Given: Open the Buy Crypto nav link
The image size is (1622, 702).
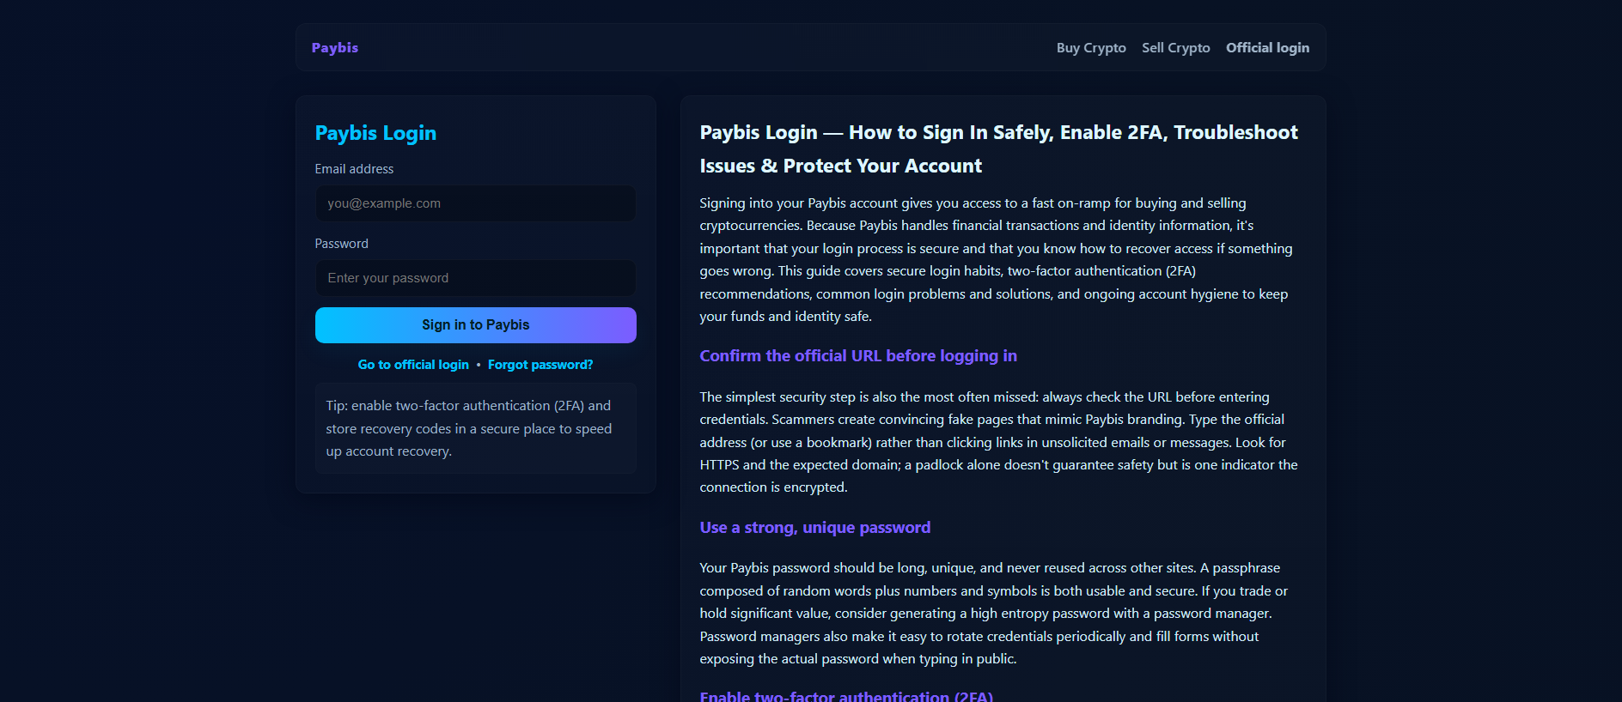Looking at the screenshot, I should [1091, 48].
